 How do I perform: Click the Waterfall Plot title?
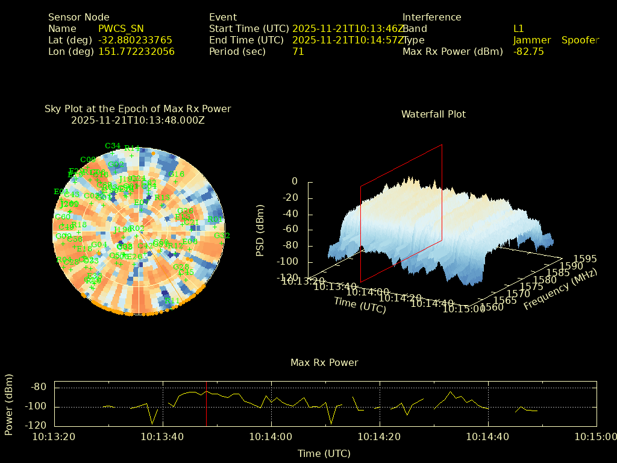pos(433,115)
